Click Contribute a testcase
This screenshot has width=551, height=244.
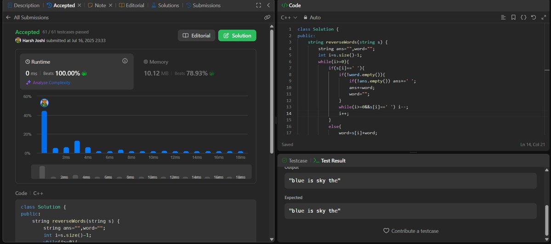coord(411,231)
